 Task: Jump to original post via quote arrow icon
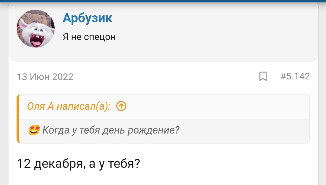pyautogui.click(x=121, y=106)
